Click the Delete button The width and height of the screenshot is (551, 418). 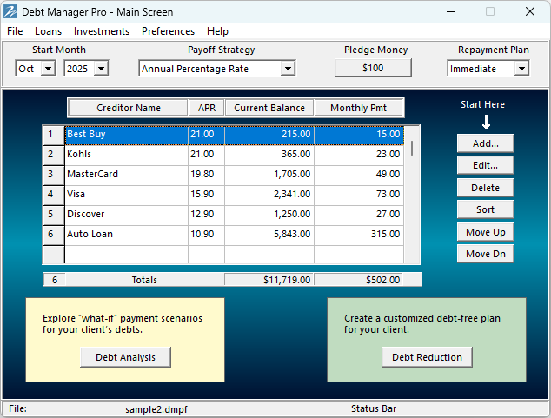click(x=485, y=188)
